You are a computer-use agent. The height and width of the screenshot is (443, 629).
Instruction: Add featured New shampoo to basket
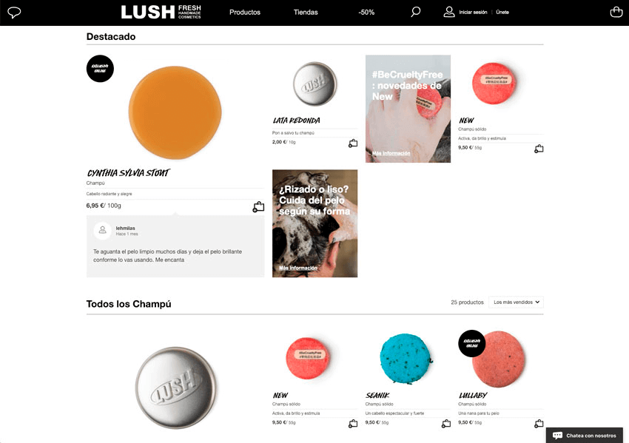[x=539, y=149]
